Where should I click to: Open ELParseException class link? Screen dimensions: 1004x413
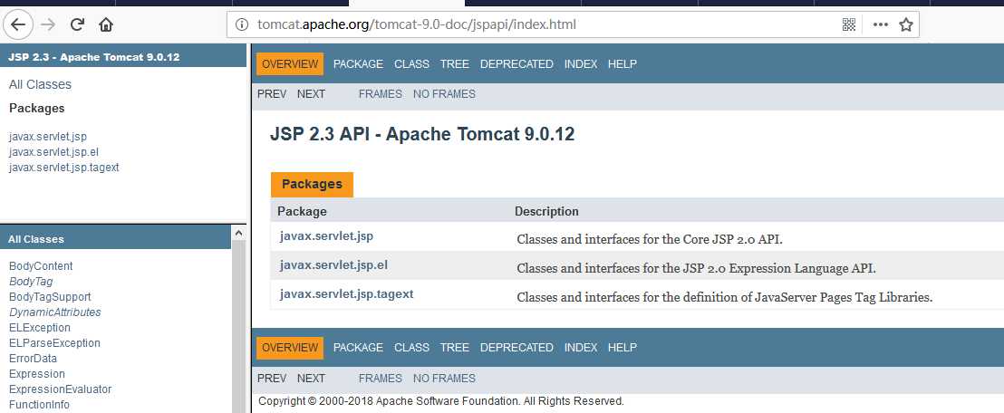54,343
